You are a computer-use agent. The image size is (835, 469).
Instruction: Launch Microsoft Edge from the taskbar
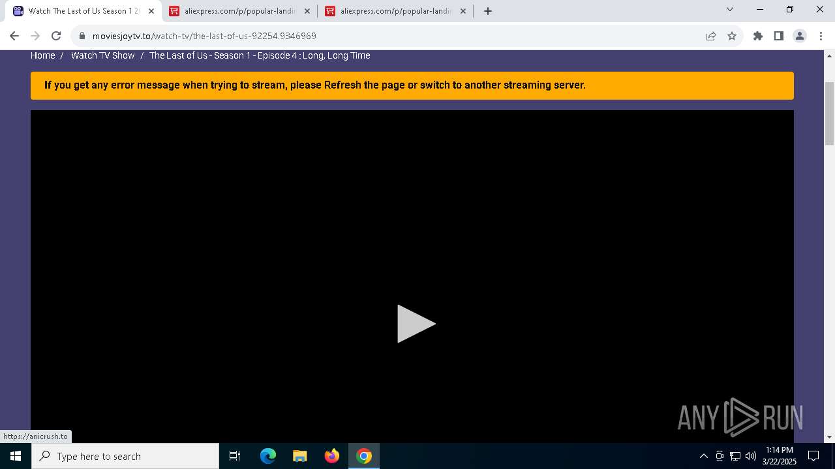(x=268, y=456)
